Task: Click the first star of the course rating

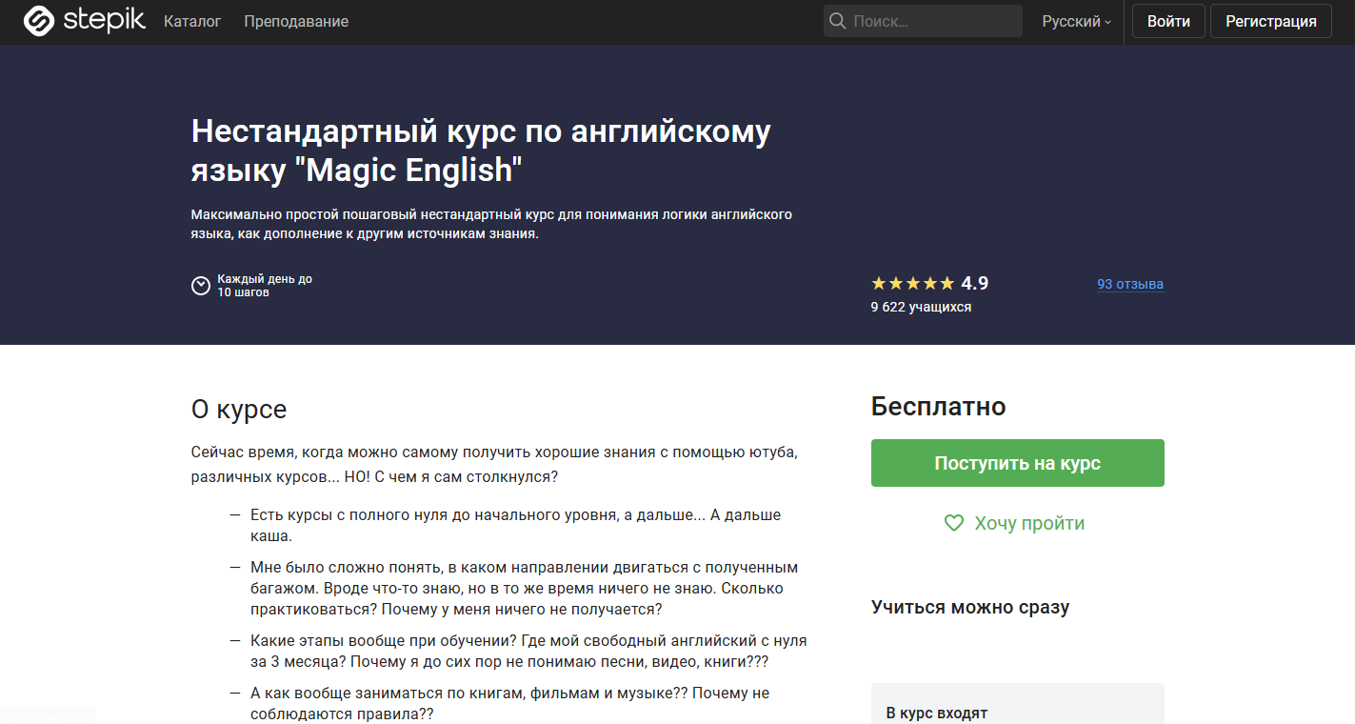Action: coord(877,282)
